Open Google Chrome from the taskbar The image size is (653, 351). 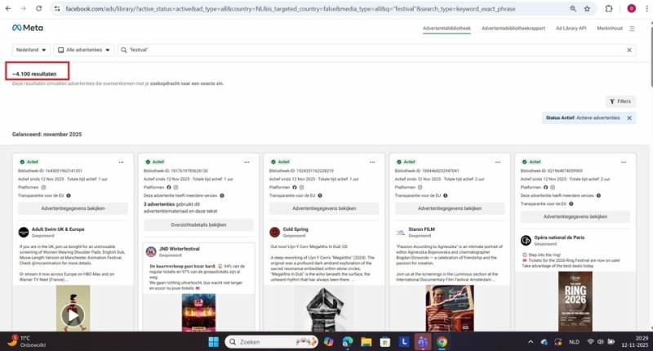[442, 341]
